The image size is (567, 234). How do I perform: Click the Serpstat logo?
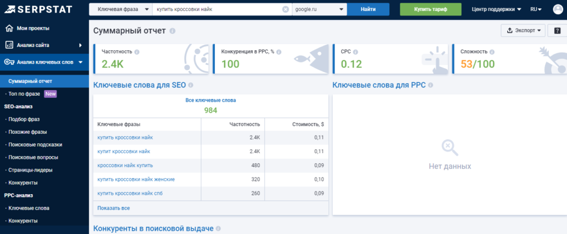(x=38, y=9)
